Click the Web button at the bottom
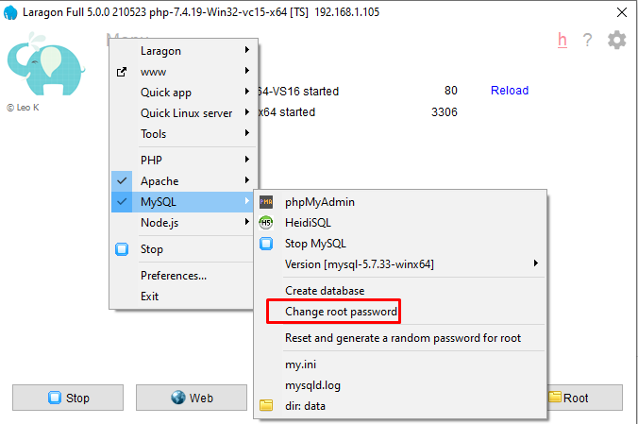Image resolution: width=638 pixels, height=424 pixels. point(192,398)
